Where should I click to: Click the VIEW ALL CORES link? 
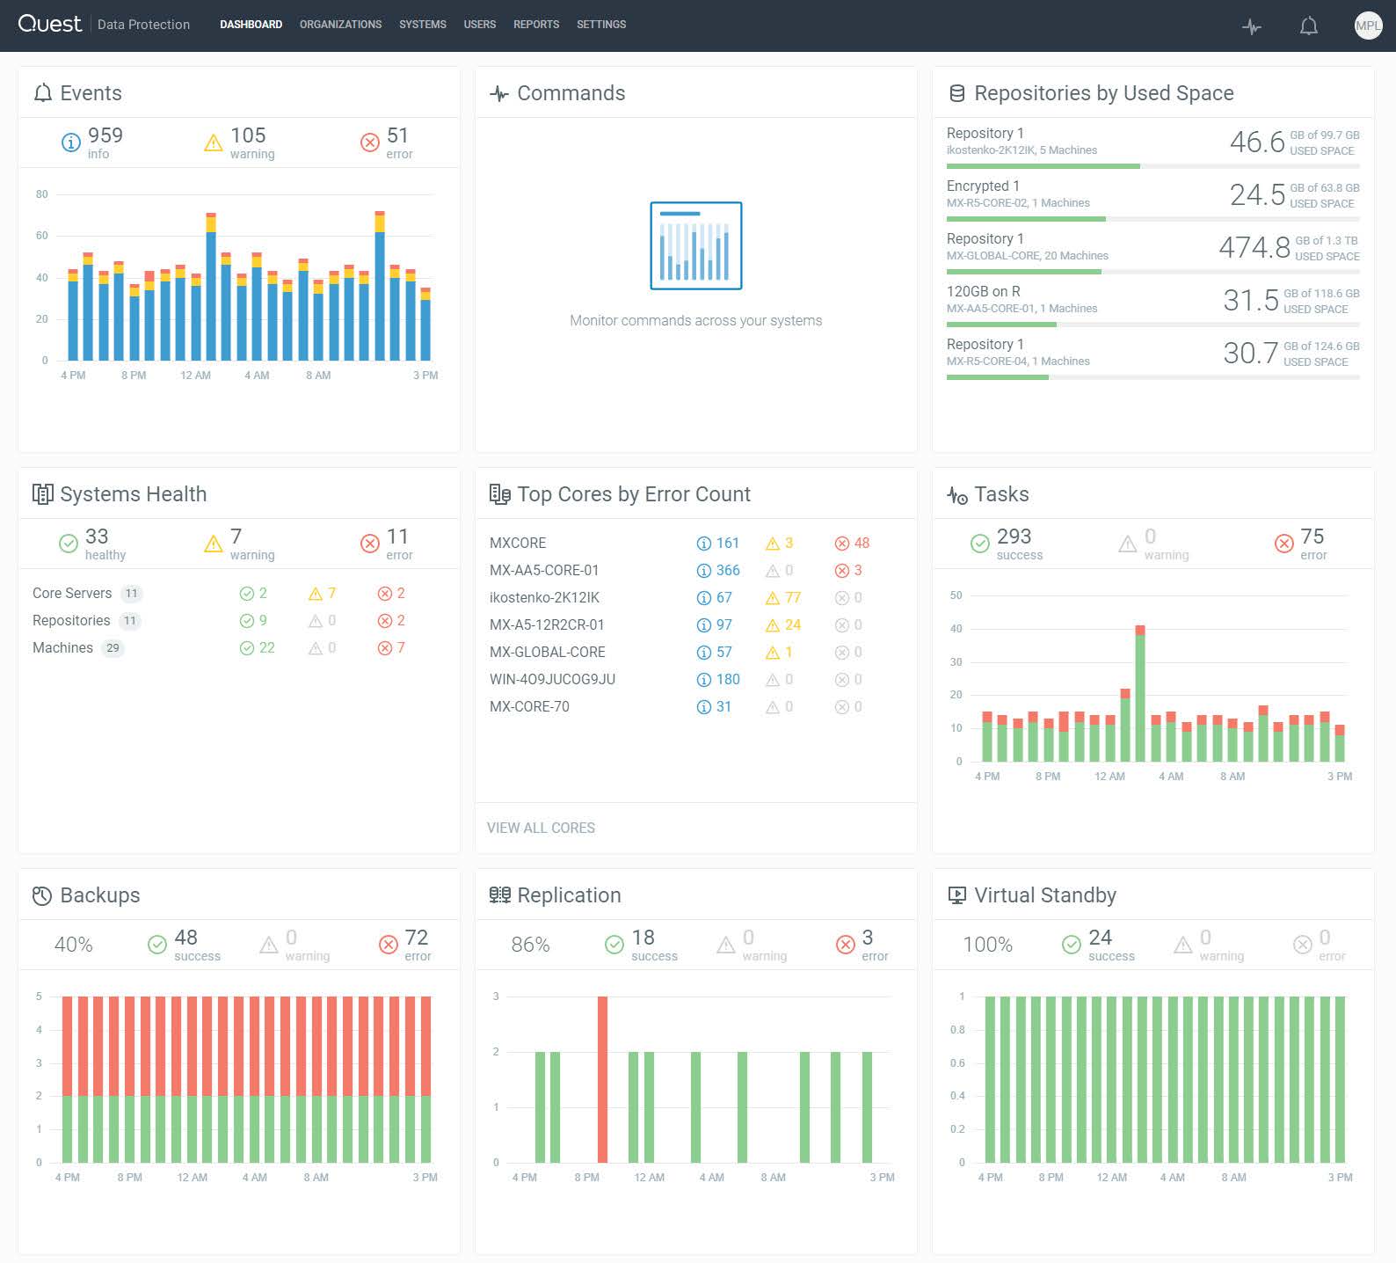(541, 828)
